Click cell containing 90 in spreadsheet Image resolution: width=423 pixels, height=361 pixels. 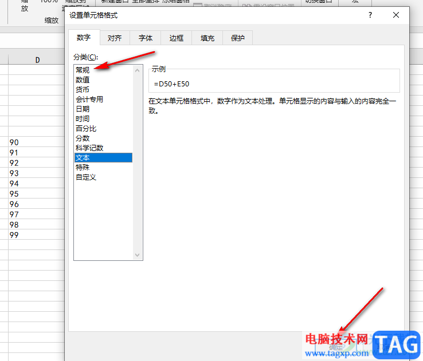[x=37, y=142]
